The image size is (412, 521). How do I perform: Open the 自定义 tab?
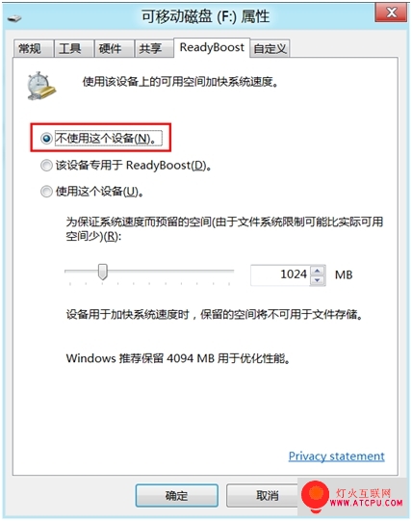(270, 49)
